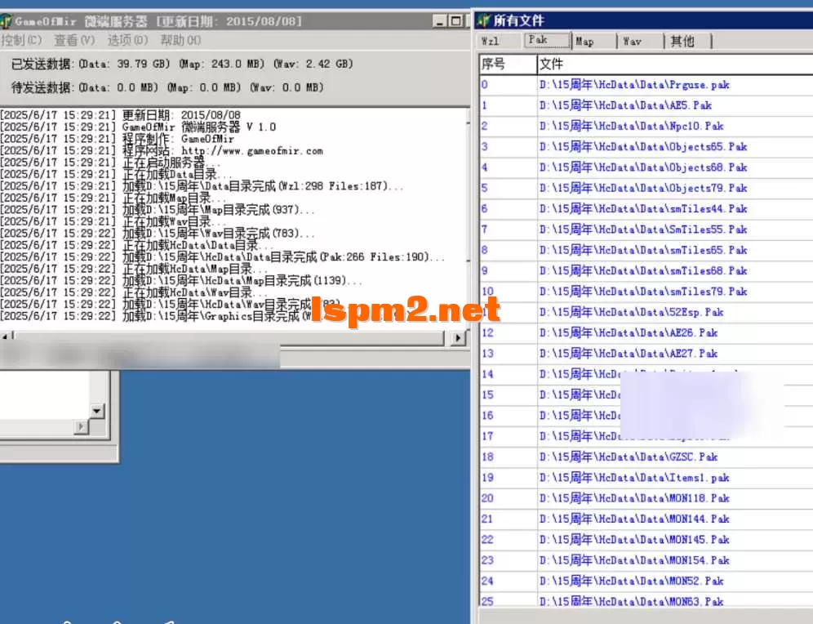Click the right arrow of the log scrollbar
This screenshot has height=624, width=813.
[460, 337]
